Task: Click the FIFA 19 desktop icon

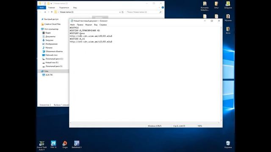Action: point(53,144)
